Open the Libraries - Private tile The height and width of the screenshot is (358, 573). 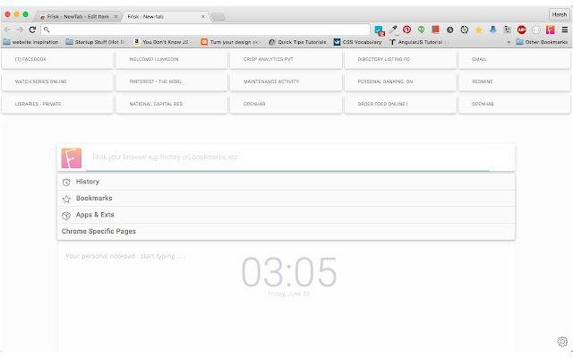[57, 104]
